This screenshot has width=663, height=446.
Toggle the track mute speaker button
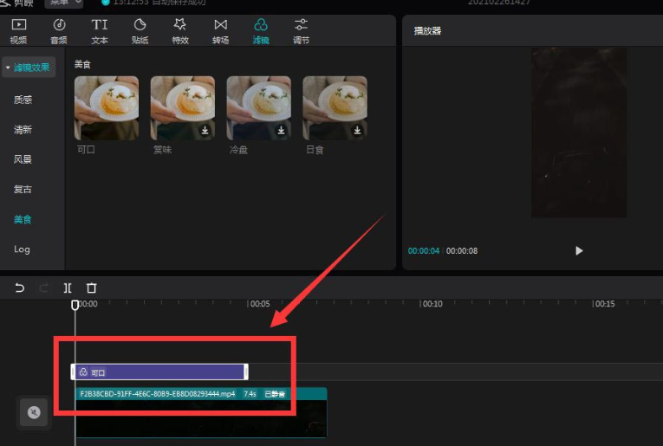pos(34,412)
